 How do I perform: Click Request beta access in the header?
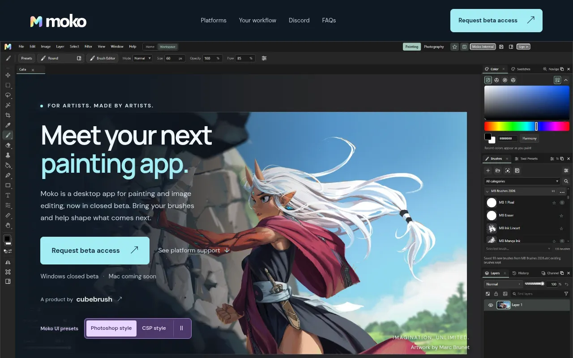click(x=496, y=21)
